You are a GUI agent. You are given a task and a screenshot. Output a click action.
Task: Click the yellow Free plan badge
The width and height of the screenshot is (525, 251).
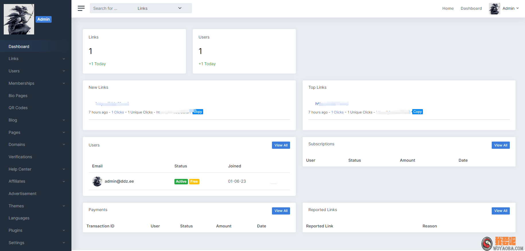click(194, 182)
